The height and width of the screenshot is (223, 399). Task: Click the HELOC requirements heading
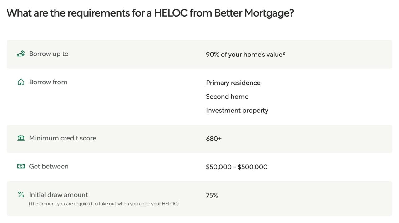click(150, 13)
